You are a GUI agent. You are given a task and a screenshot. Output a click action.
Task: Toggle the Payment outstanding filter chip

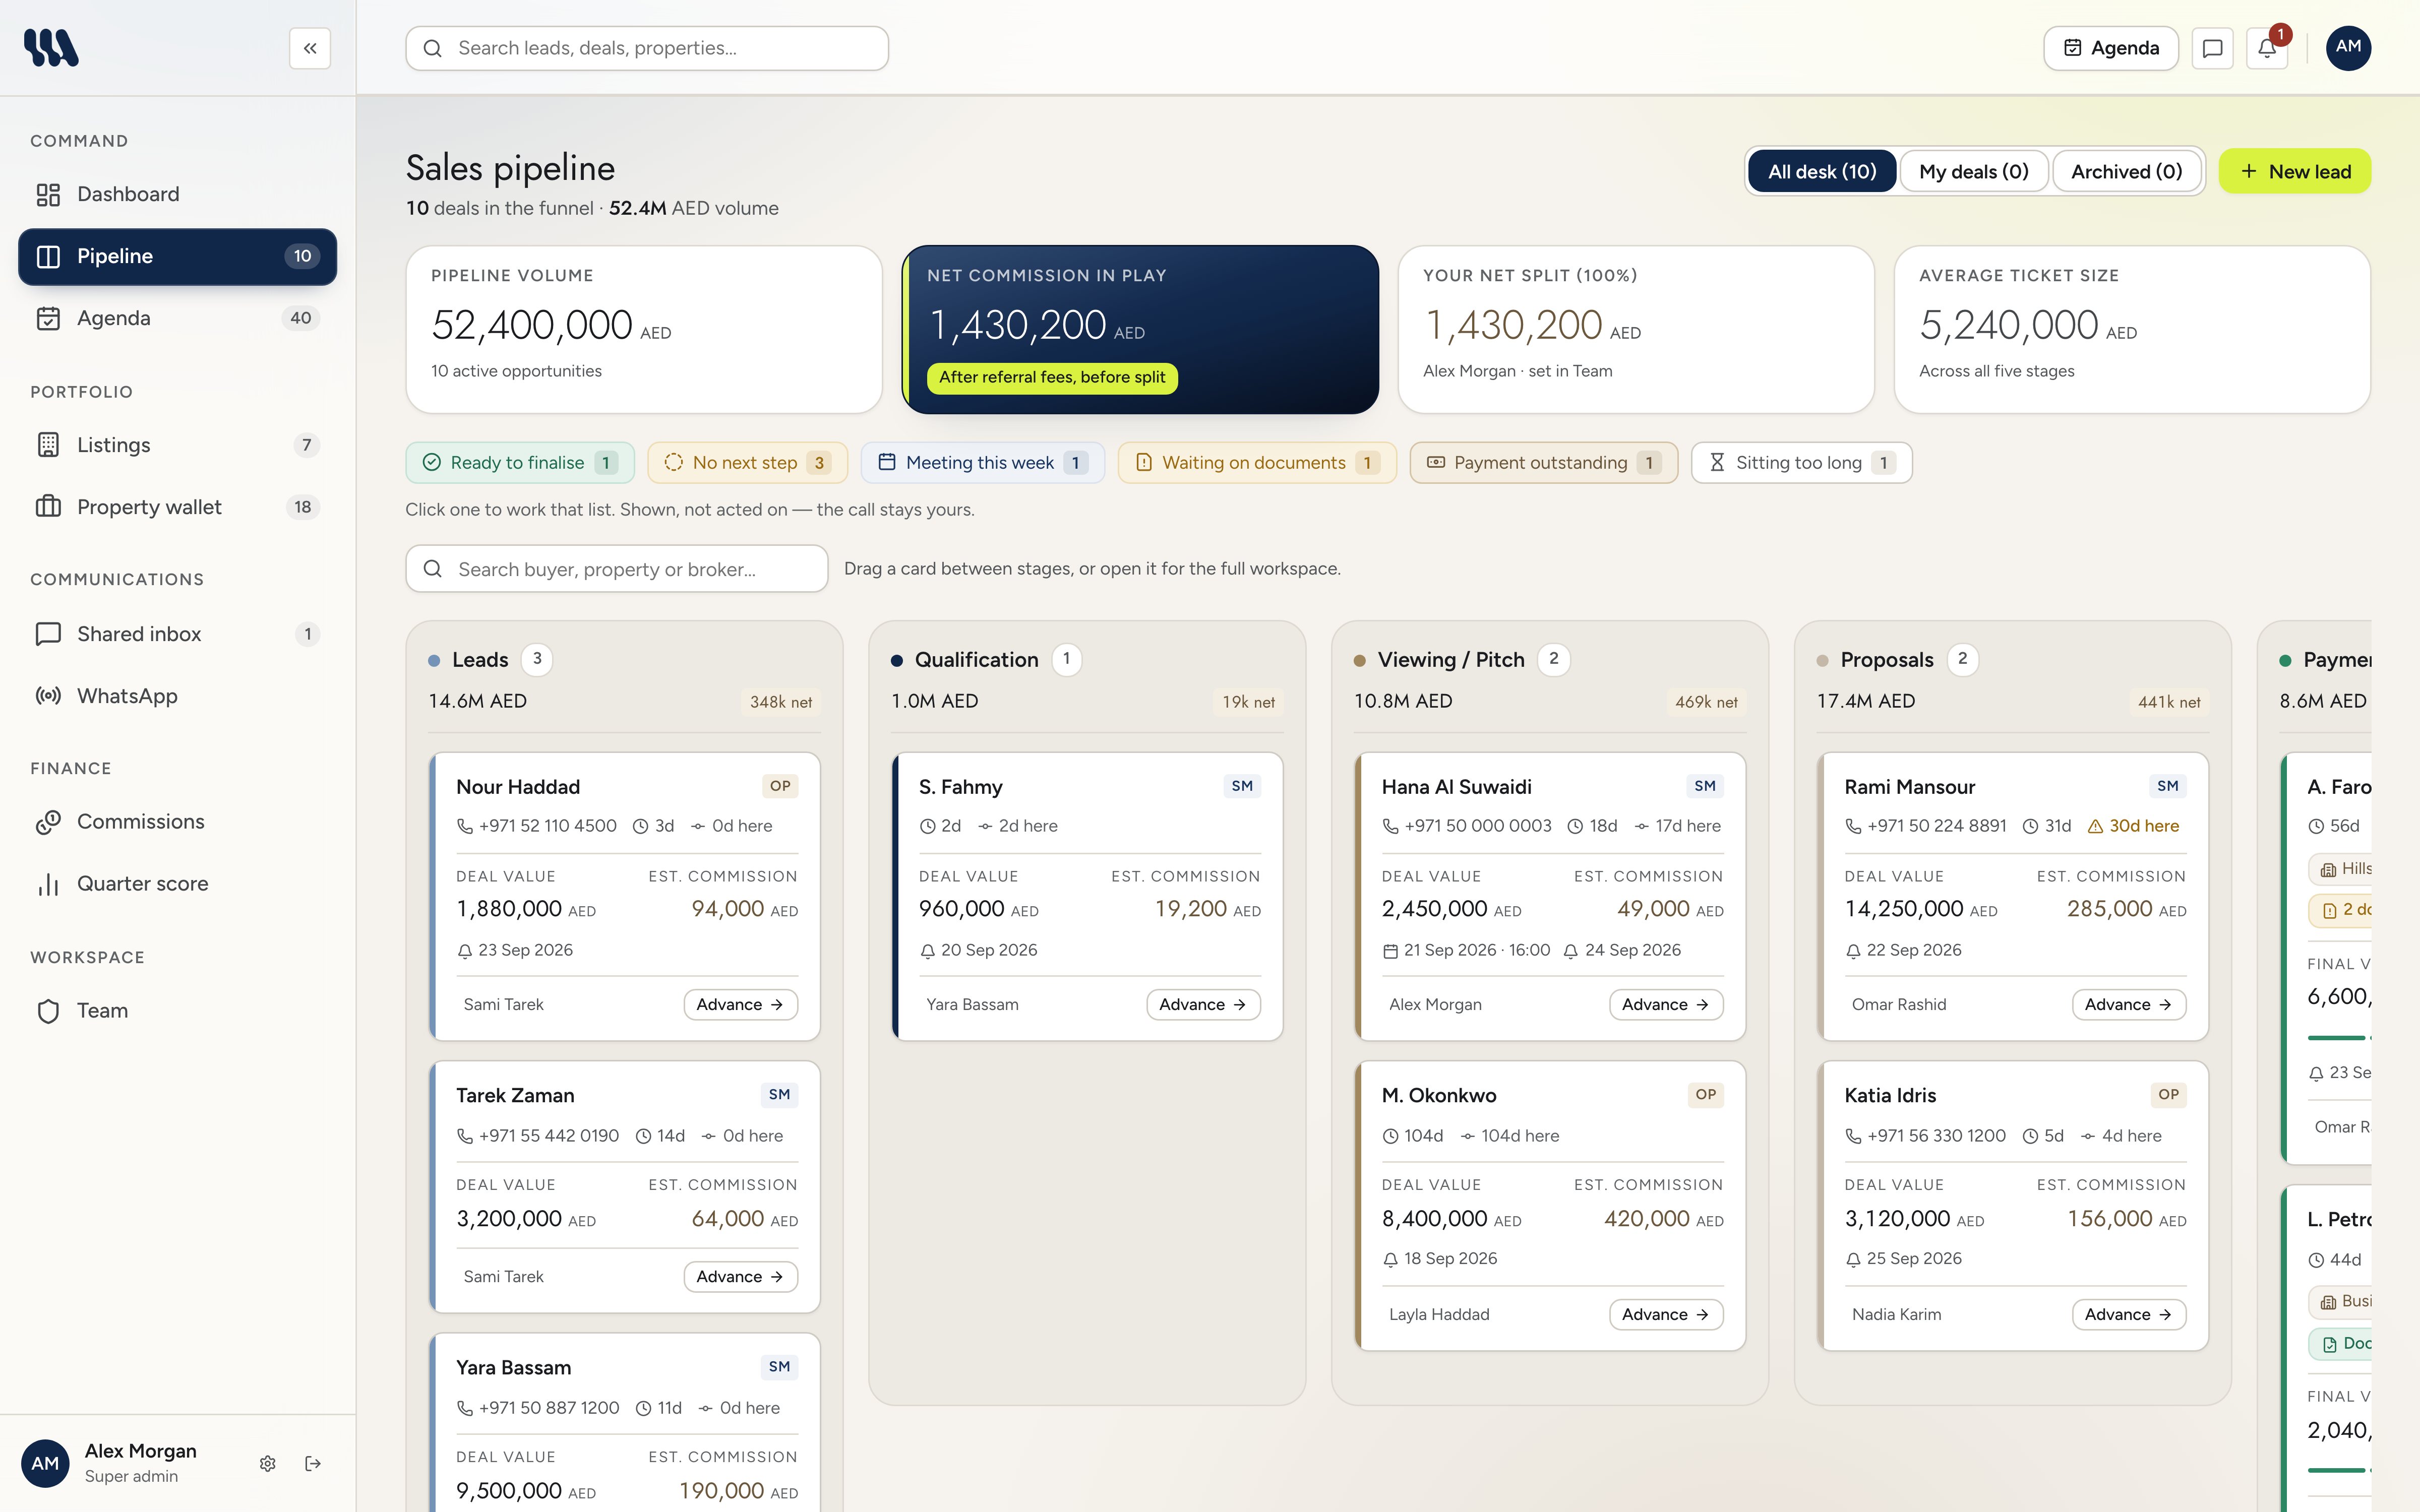point(1543,463)
